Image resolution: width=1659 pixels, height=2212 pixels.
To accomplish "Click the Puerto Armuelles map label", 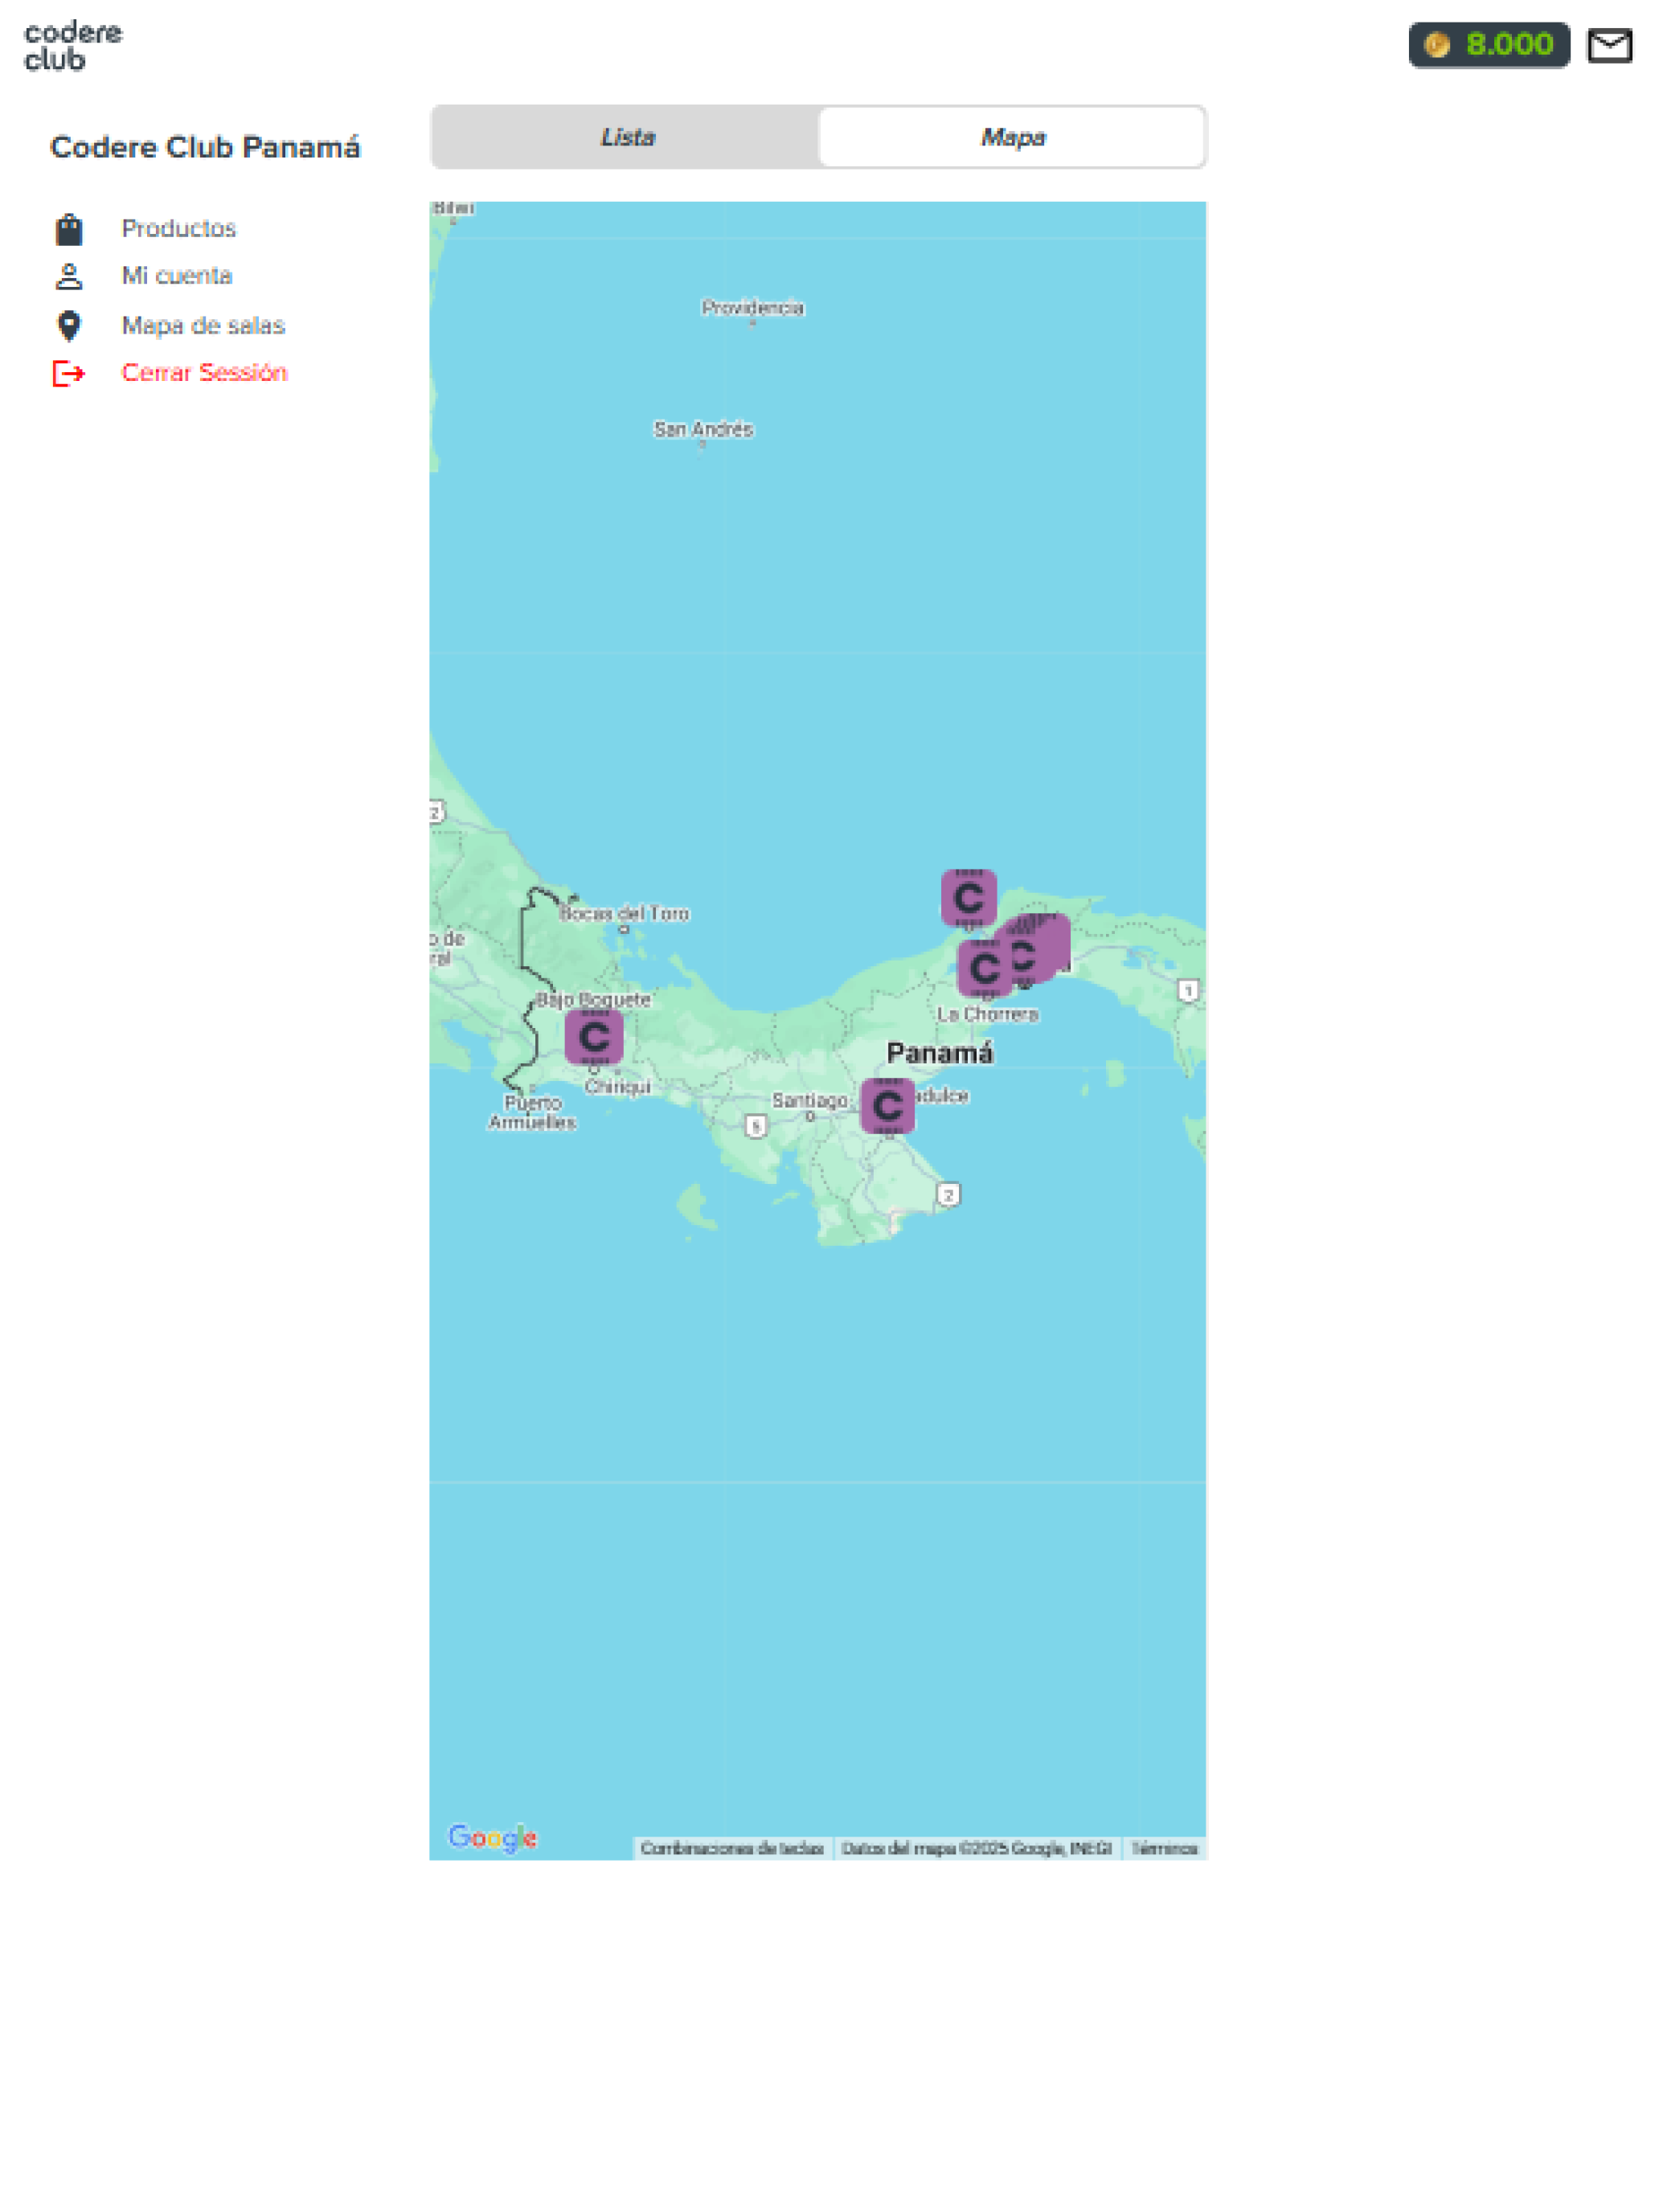I will (532, 1112).
